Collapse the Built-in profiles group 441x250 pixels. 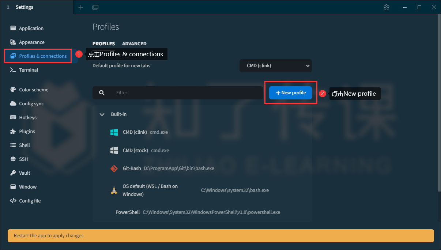102,114
